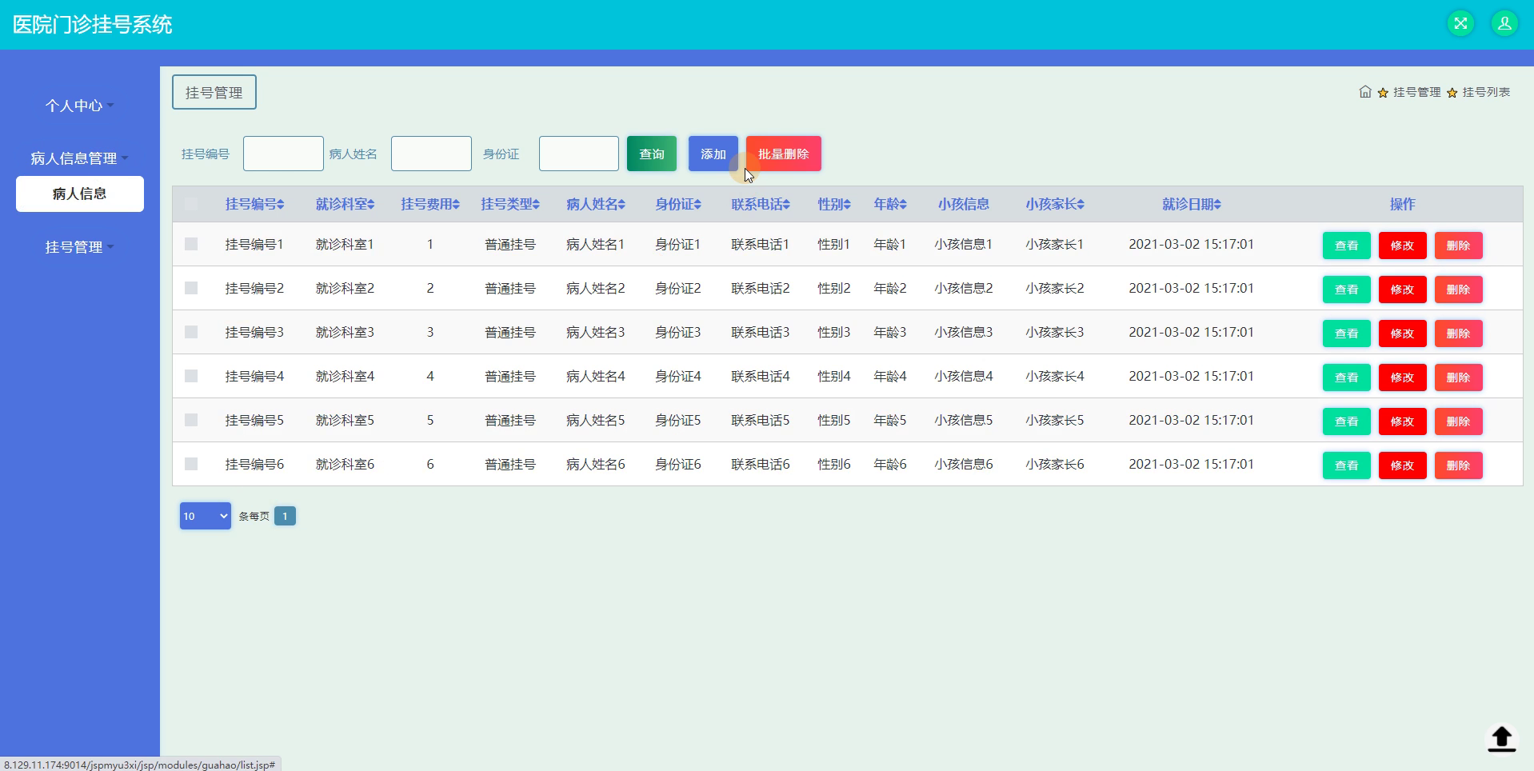
Task: Click cell 身份证6
Action: point(678,464)
